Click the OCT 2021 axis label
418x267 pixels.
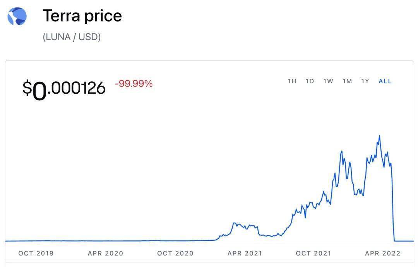pos(313,253)
